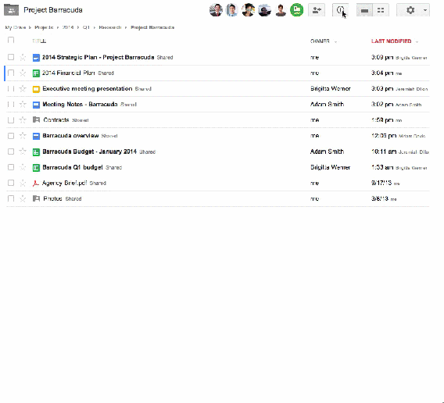Tick the checkbox for Barracuda Budget - January 2014

(11, 152)
